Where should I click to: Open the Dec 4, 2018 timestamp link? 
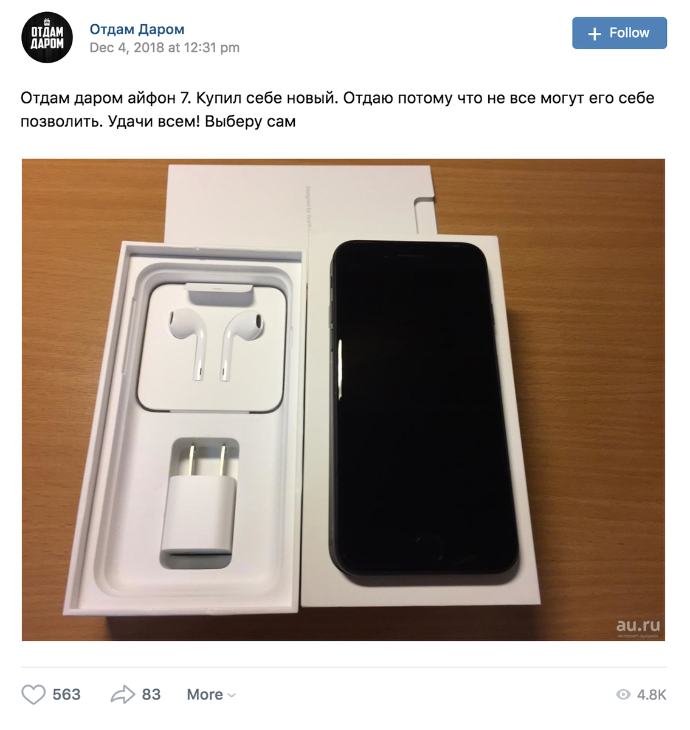[164, 47]
